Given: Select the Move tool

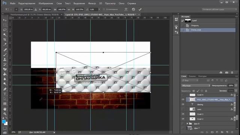Looking at the screenshot, I should click(5, 20).
